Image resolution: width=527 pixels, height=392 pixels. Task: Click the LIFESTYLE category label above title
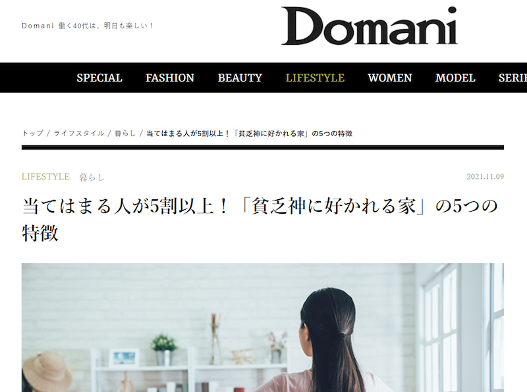coord(45,176)
